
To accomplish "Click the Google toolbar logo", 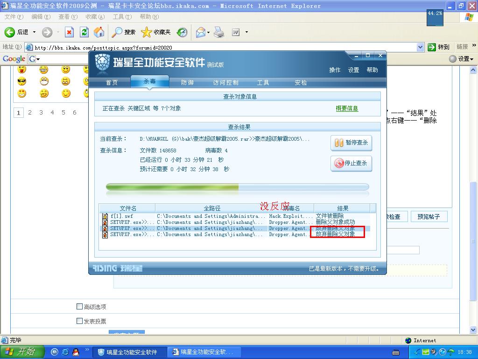I will (x=14, y=59).
